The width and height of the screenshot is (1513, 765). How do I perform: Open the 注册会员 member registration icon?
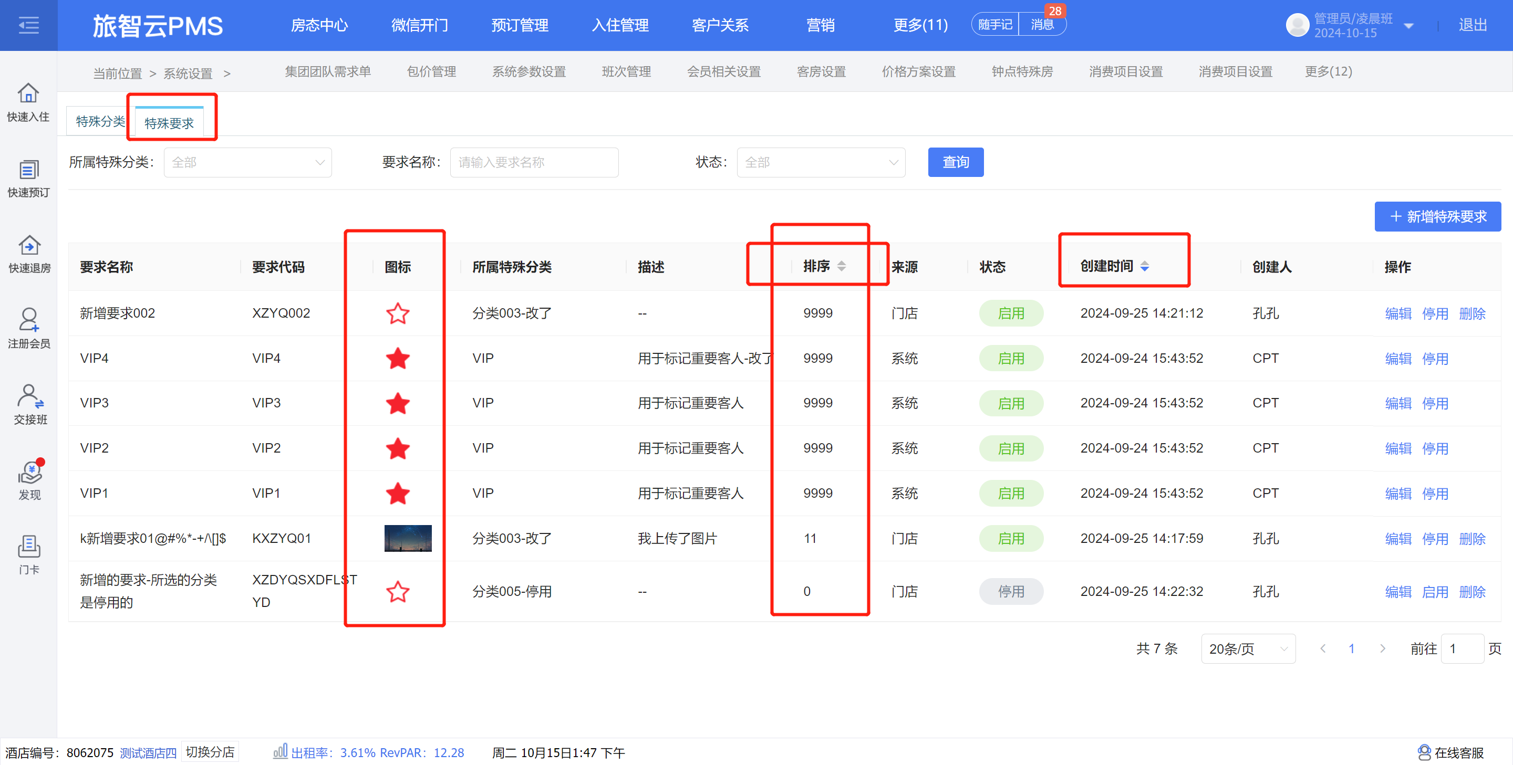pos(29,320)
